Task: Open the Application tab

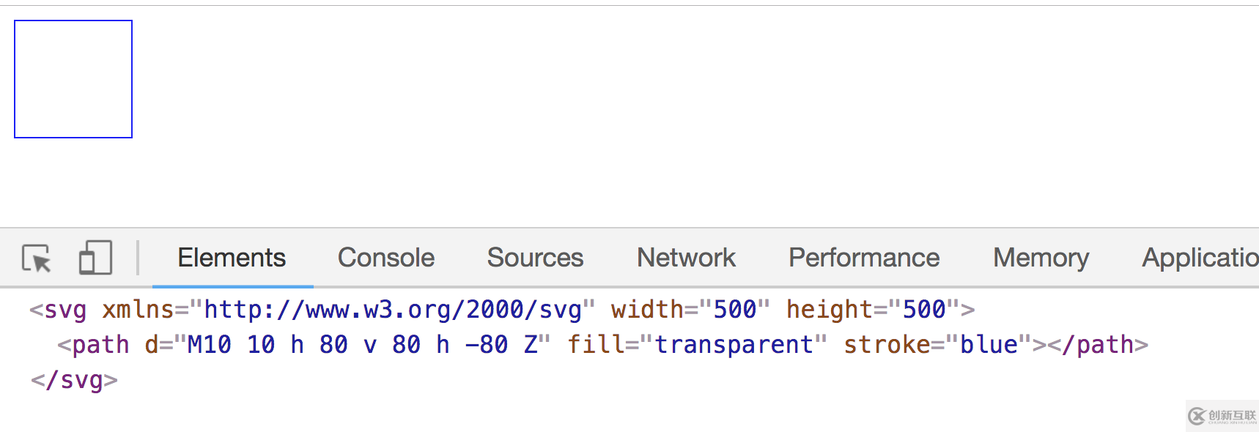Action: (1200, 258)
